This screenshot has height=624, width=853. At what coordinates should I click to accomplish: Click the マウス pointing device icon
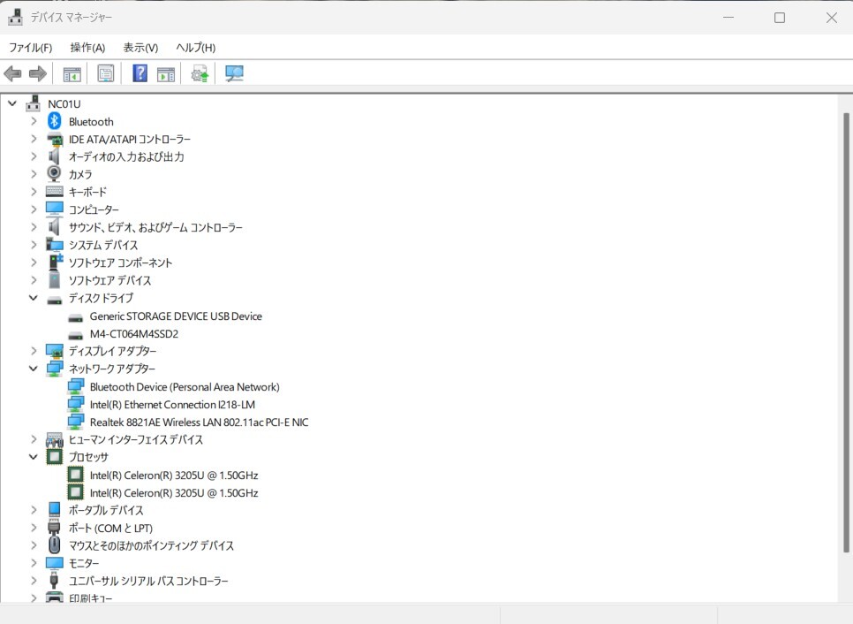click(55, 544)
